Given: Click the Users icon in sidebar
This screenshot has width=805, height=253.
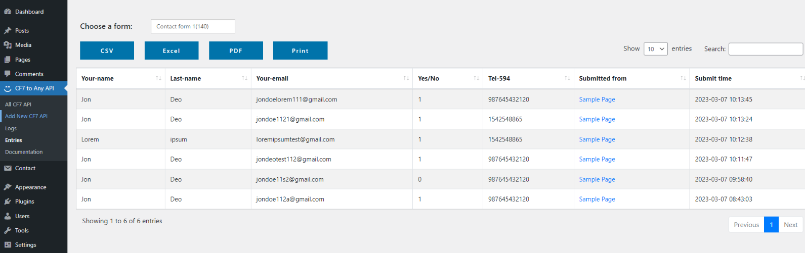Looking at the screenshot, I should [8, 216].
